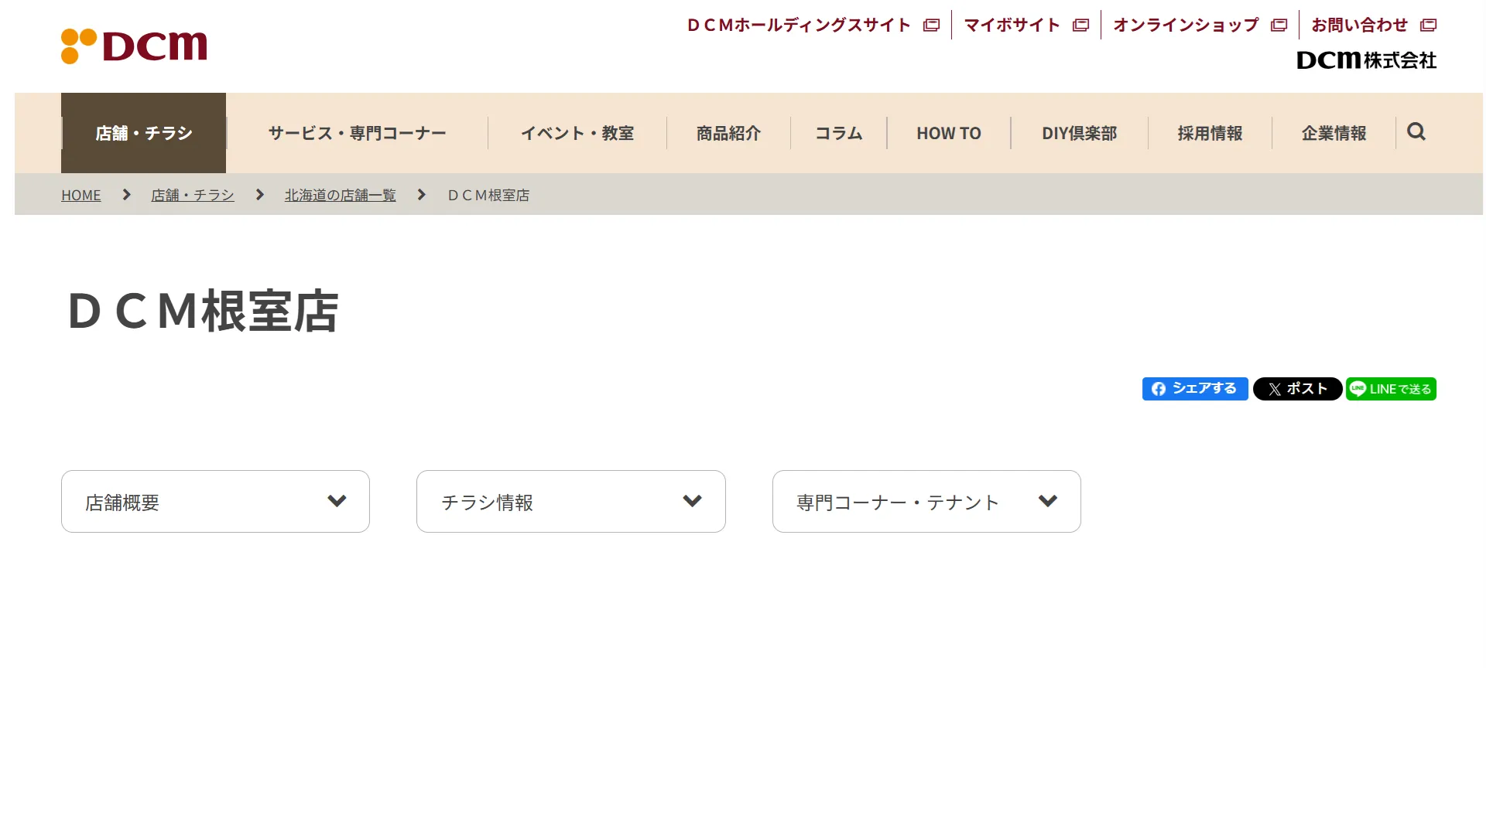
Task: Expand the 専門コーナー・テナント dropdown
Action: [x=926, y=502]
